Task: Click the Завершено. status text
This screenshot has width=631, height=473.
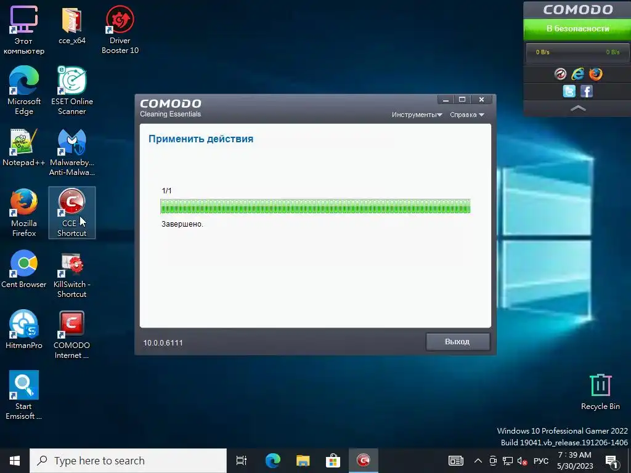Action: click(x=182, y=224)
